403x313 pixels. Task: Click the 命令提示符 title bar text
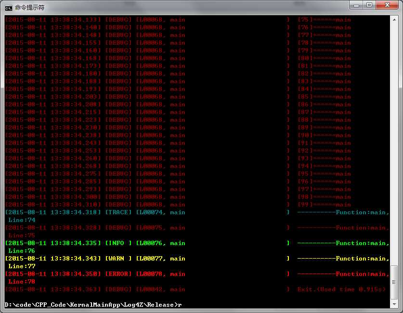click(x=29, y=8)
